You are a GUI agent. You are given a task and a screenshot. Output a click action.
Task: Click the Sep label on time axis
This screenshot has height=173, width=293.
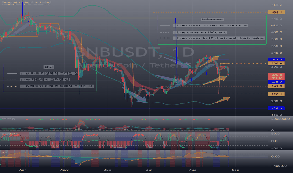pos(235,170)
